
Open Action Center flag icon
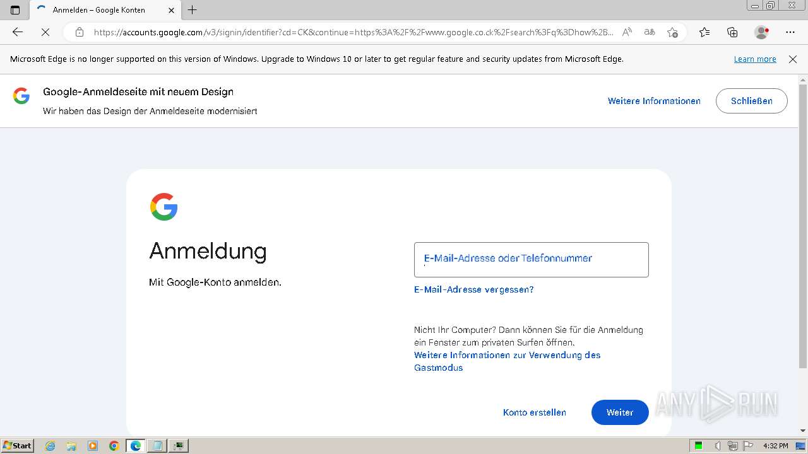click(748, 446)
